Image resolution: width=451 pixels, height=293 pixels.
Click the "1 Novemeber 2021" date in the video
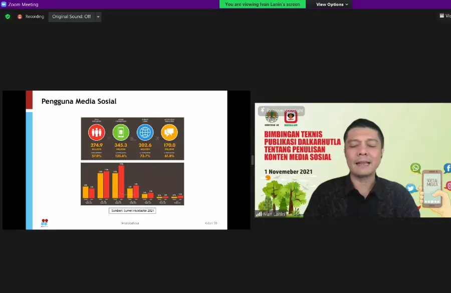(x=289, y=172)
